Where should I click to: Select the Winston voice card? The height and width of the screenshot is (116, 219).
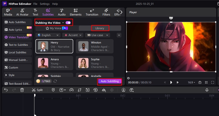pyautogui.click(x=94, y=46)
